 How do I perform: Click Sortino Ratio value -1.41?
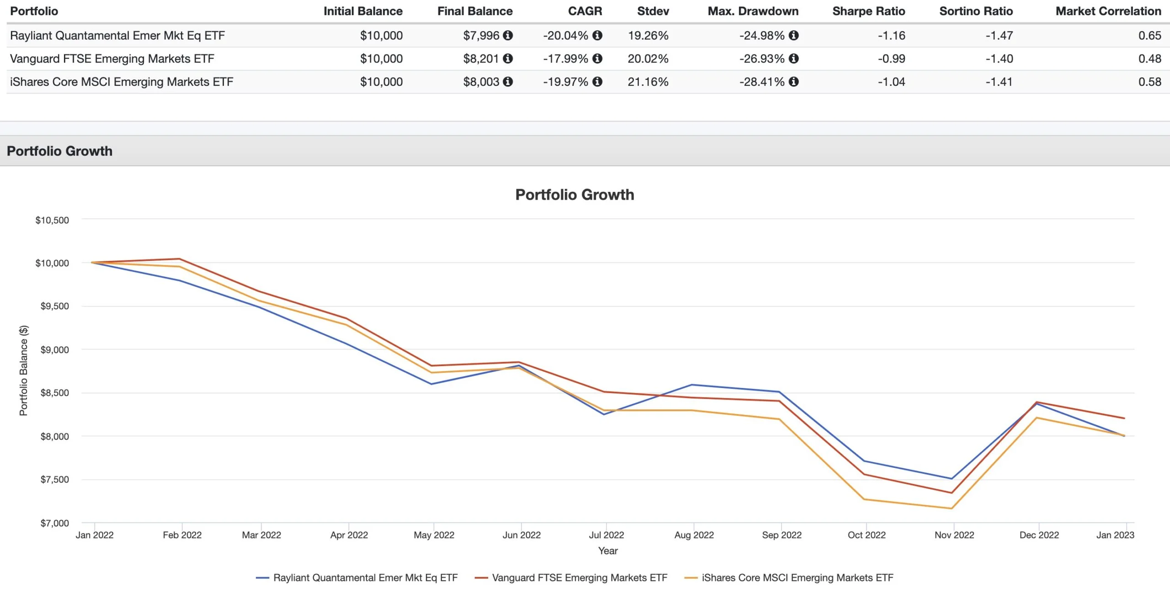coord(999,82)
